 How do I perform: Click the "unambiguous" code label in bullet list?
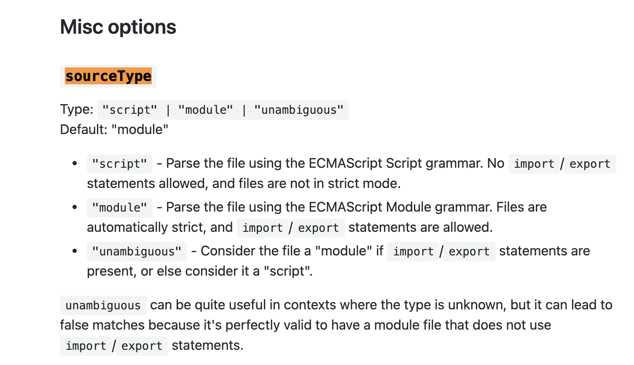[137, 252]
